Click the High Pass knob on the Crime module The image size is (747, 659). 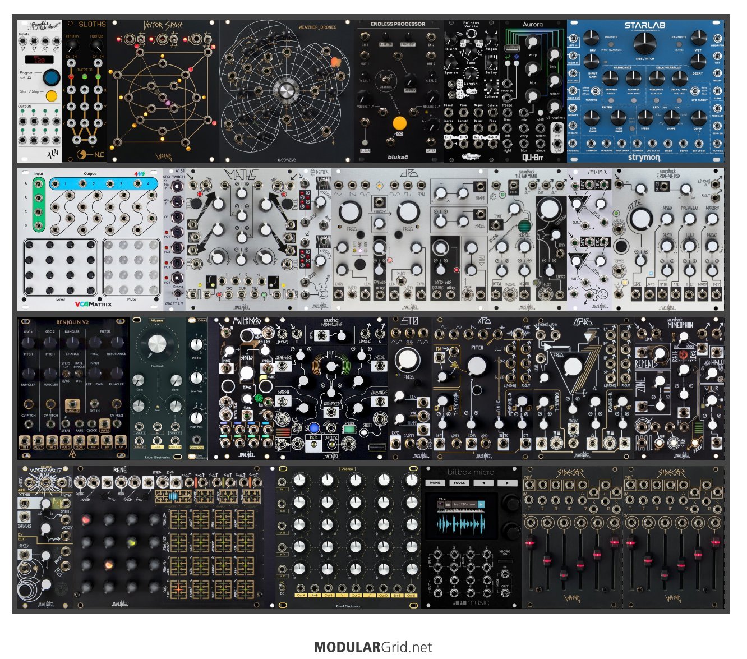click(x=196, y=417)
